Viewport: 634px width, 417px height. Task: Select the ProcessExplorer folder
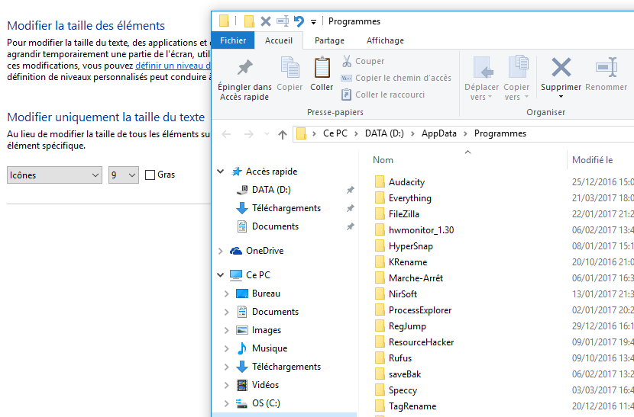coord(420,310)
